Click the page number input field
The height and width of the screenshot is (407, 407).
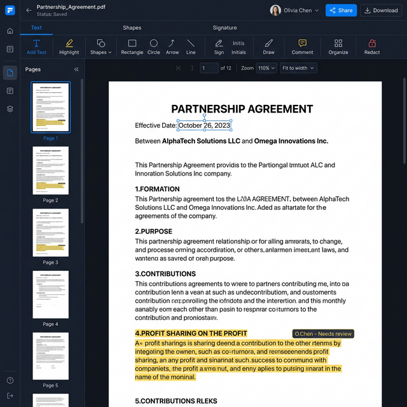(209, 68)
